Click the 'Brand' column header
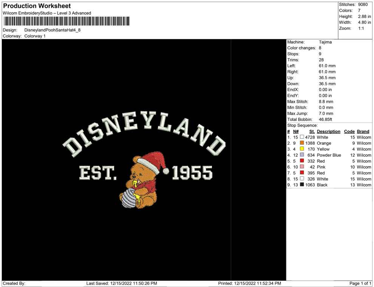The image size is (374, 287). (363, 131)
